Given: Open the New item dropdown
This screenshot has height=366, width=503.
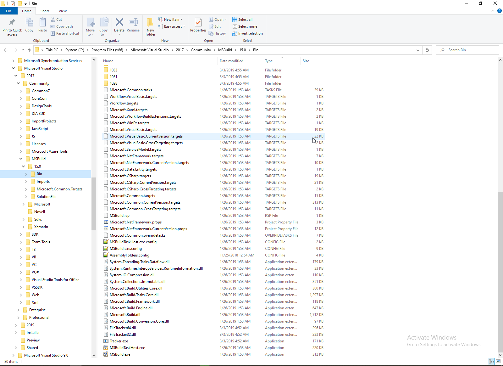Looking at the screenshot, I should [170, 20].
